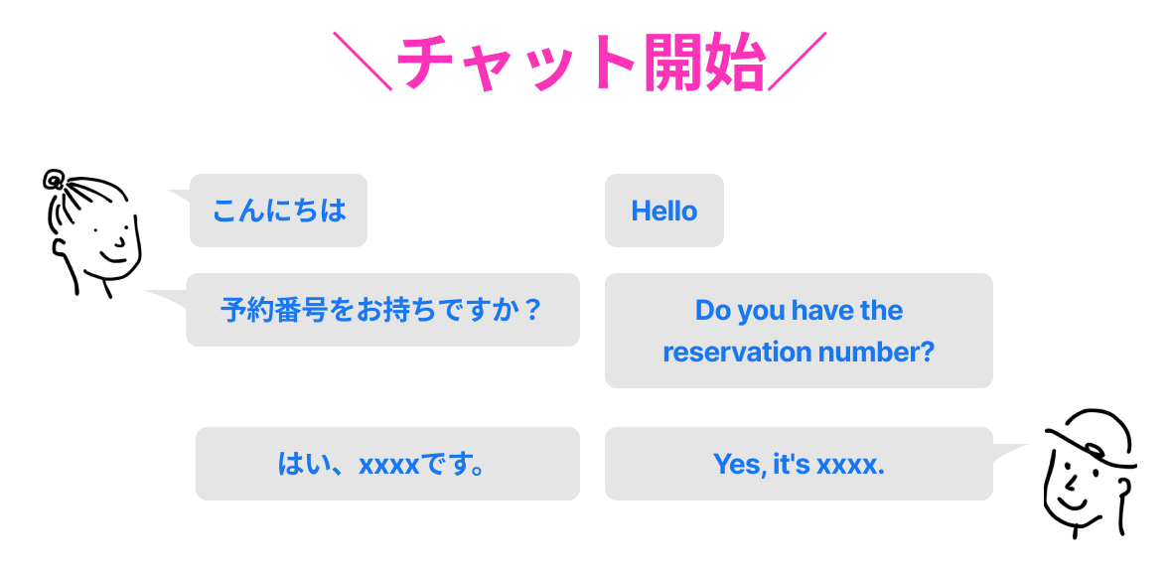Tap the 予約番号をお持ちですか？ message
1171x571 pixels.
(382, 310)
